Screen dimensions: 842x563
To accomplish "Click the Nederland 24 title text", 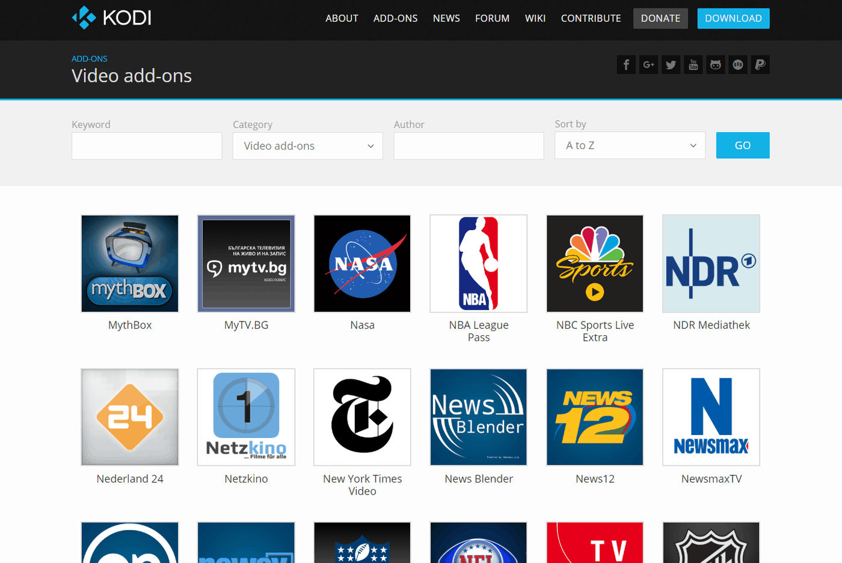I will pos(130,479).
